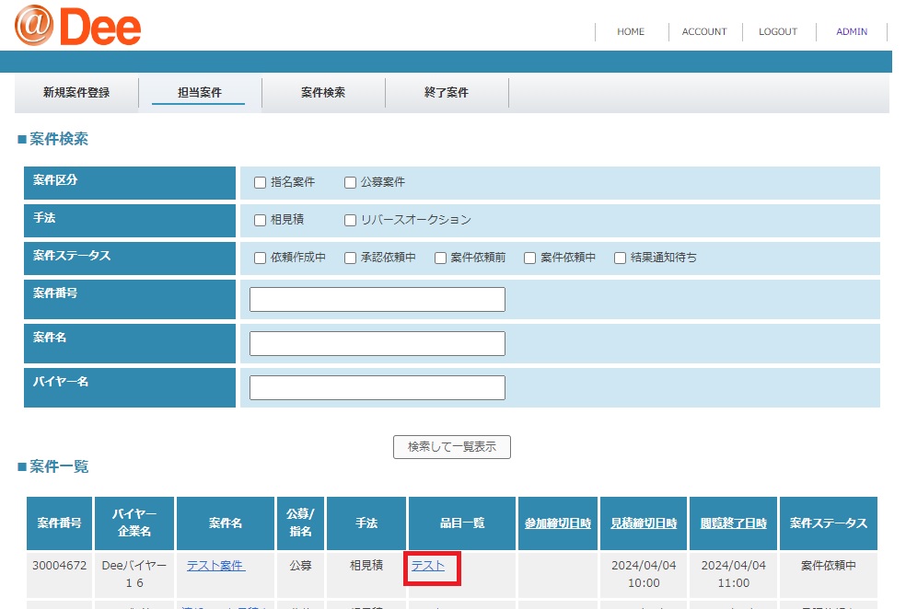Check the 依頼作成中 status box
The width and height of the screenshot is (906, 609).
click(x=260, y=258)
